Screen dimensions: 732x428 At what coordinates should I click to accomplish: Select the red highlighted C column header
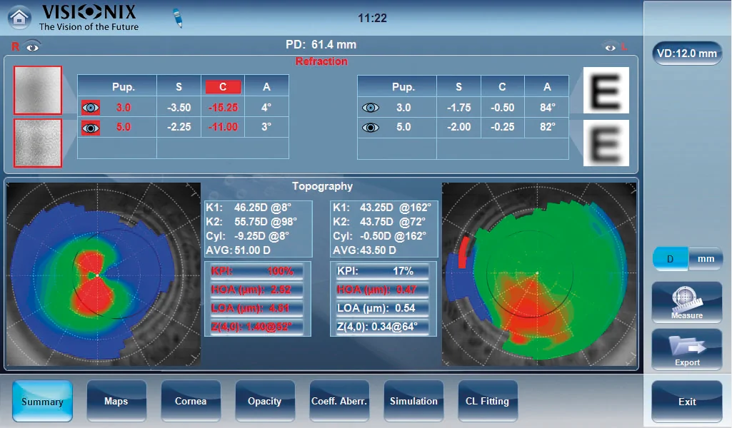coord(223,87)
